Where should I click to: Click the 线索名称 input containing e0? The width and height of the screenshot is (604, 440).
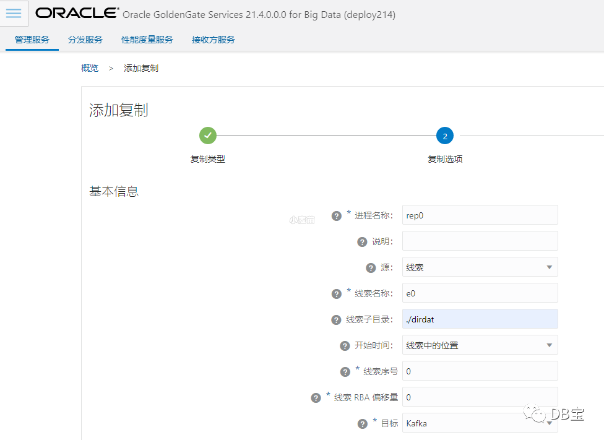tap(480, 293)
